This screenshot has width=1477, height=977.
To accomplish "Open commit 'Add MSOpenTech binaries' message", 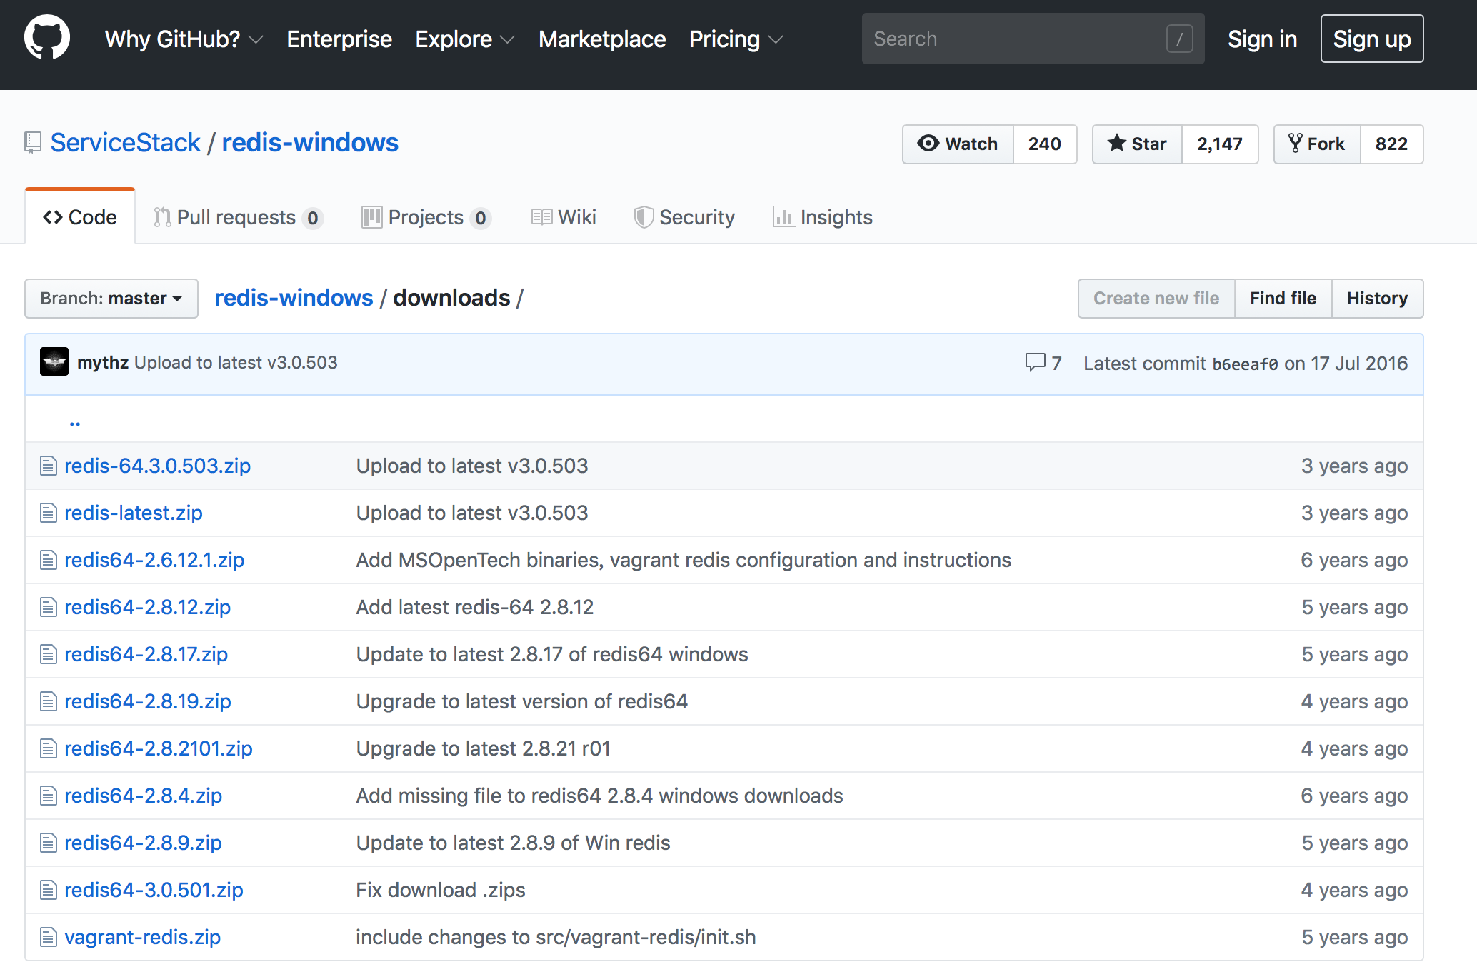I will tap(684, 560).
